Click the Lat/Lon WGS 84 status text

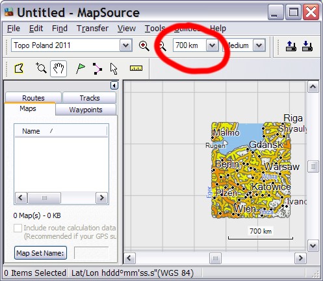133,273
